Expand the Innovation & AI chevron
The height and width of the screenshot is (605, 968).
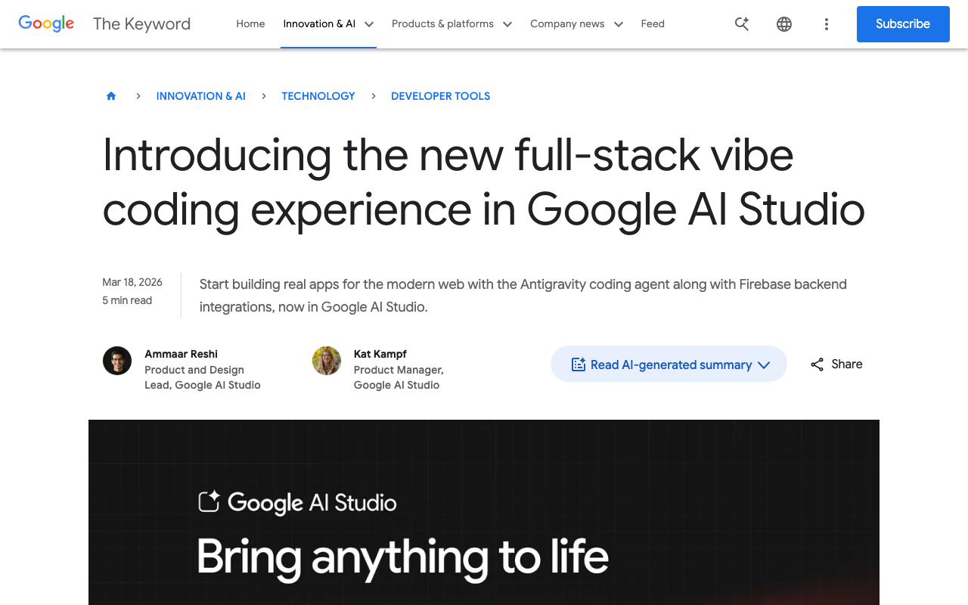(x=369, y=24)
